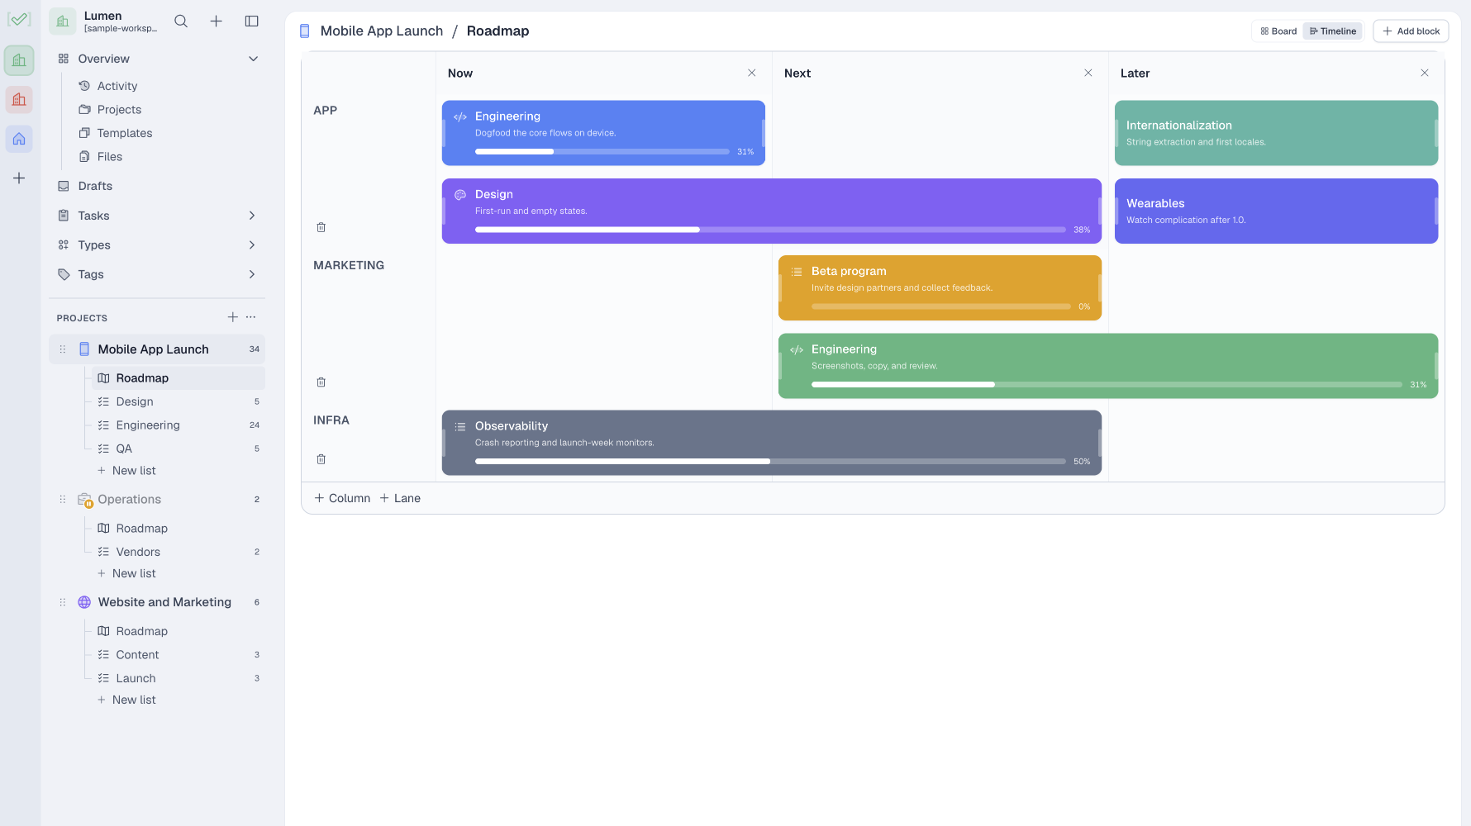Screen dimensions: 1471x826
Task: Add a new project with plus icon
Action: [233, 317]
